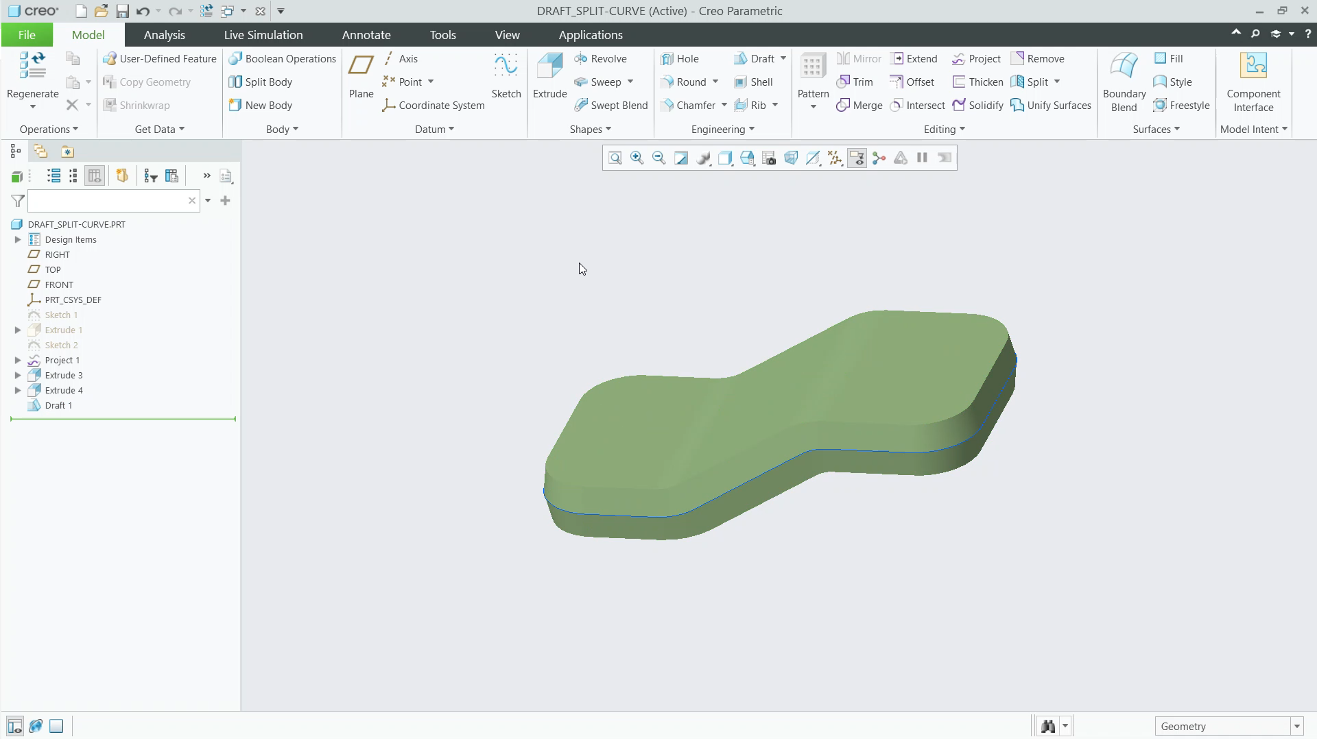Open the Live Simulation tab
Viewport: 1317px width, 739px height.
pos(263,35)
